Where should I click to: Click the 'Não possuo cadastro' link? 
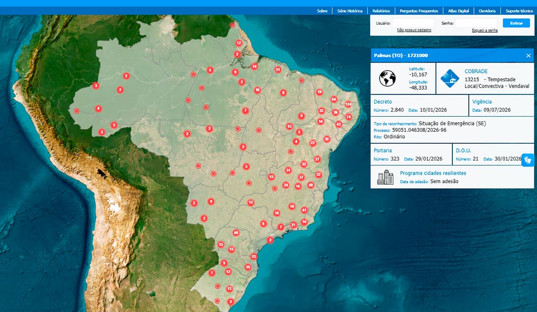coord(414,30)
